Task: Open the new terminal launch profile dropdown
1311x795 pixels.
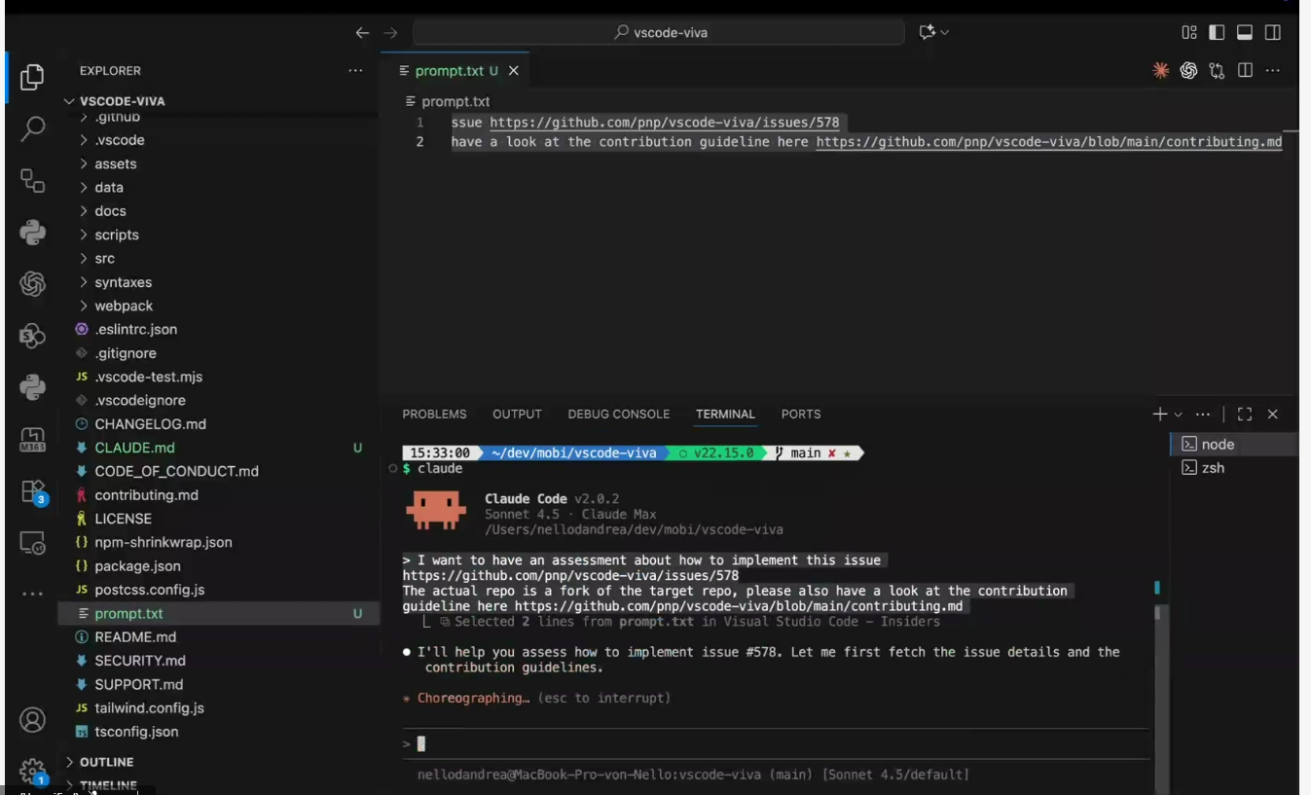Action: [x=1179, y=414]
